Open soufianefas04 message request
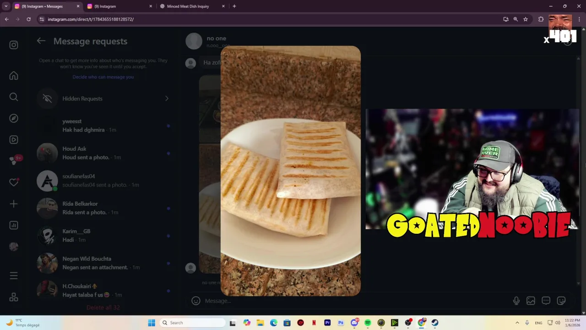The image size is (586, 330). [103, 181]
